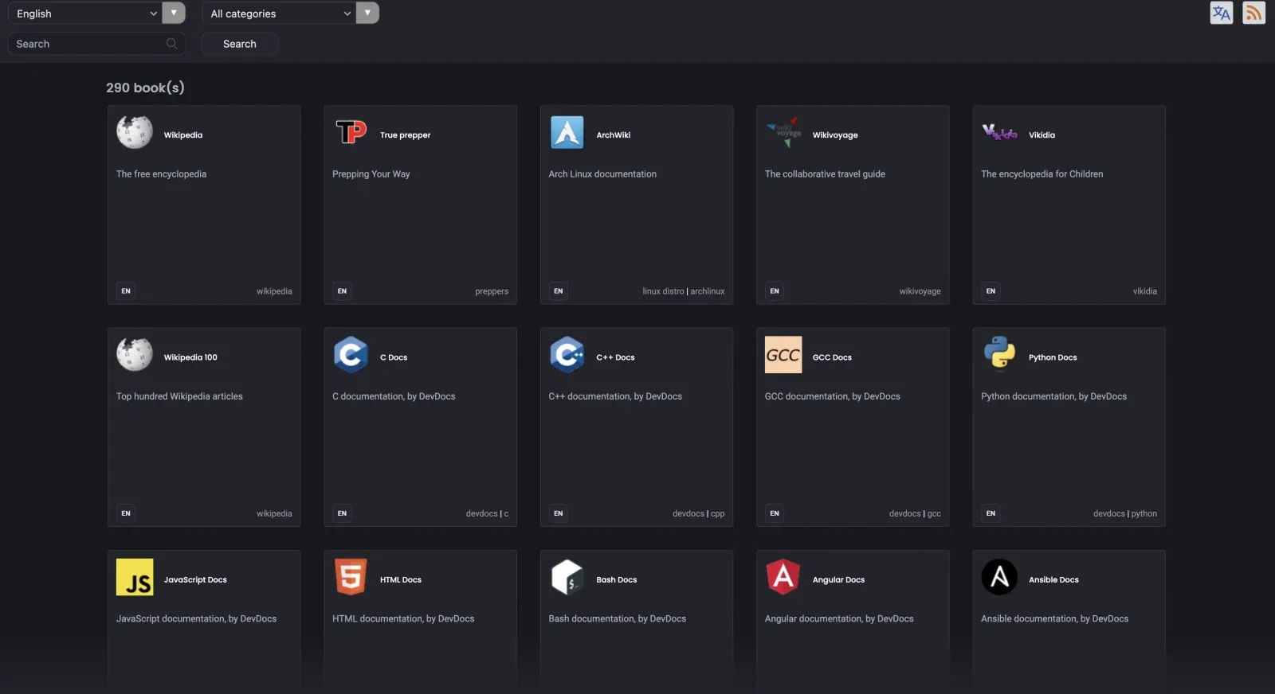Viewport: 1275px width, 694px height.
Task: Click the HTML Docs HTML5 shield icon
Action: coord(351,577)
